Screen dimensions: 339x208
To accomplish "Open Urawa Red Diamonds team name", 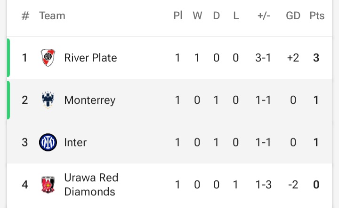I will [x=91, y=185].
